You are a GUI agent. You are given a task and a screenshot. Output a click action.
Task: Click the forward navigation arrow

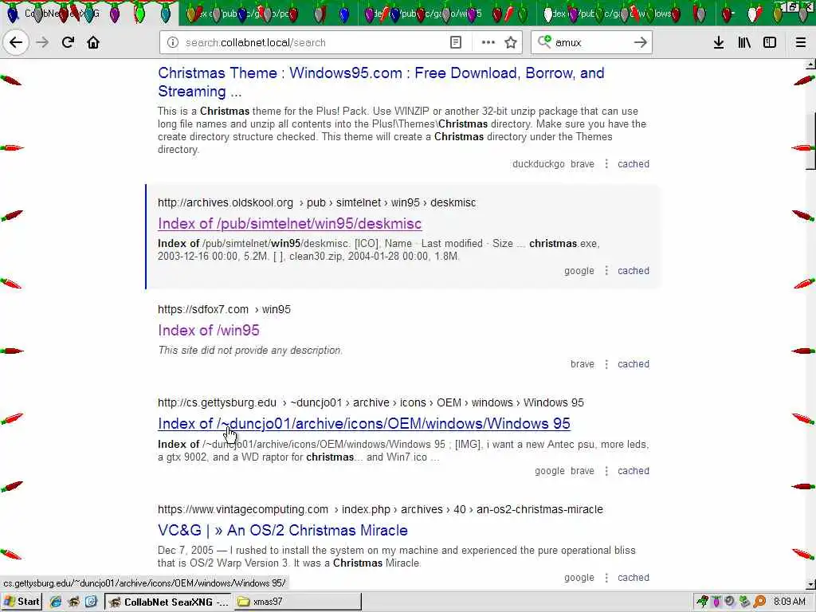pyautogui.click(x=42, y=42)
